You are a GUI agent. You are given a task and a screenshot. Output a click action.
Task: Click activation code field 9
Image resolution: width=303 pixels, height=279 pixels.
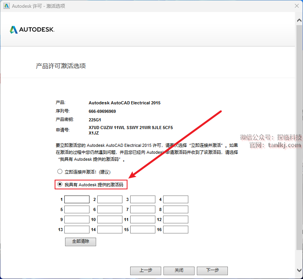(77, 219)
